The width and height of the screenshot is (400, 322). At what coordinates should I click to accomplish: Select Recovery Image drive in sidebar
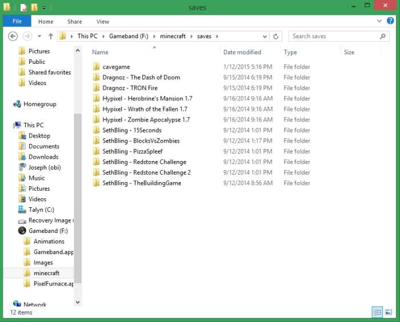pyautogui.click(x=45, y=220)
